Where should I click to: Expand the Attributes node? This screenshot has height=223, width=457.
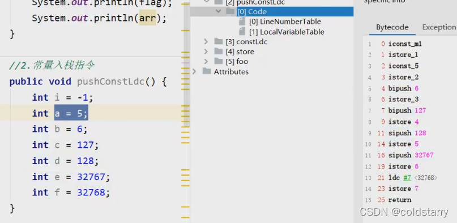pos(194,71)
